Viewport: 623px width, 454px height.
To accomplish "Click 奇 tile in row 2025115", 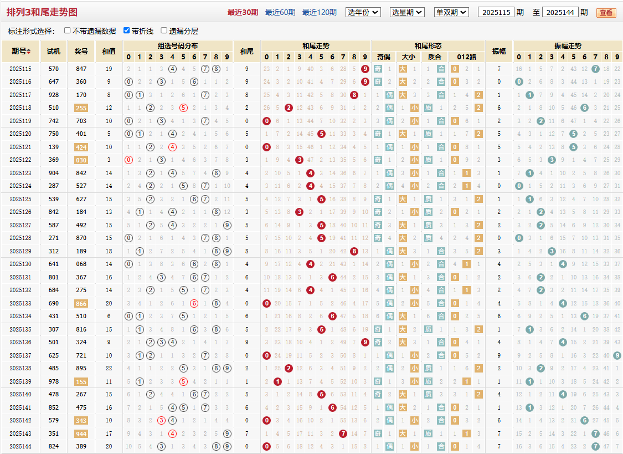I will pos(378,69).
